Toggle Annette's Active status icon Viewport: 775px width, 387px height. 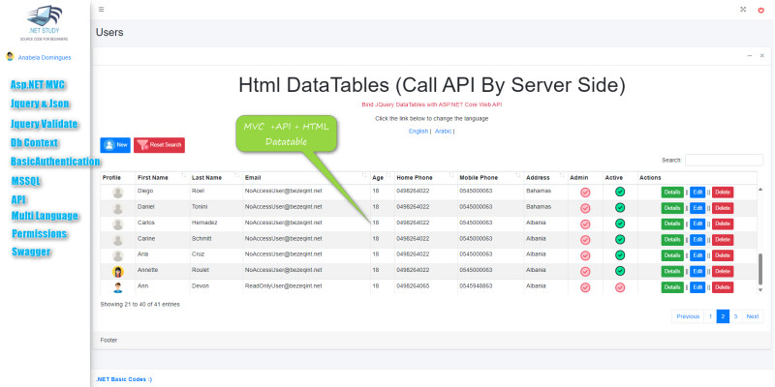[x=619, y=272]
